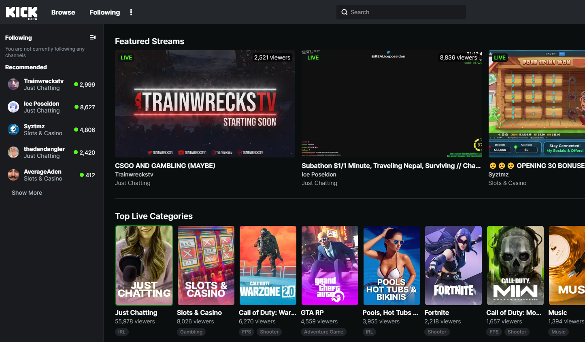Expand the recommended list with Show More

point(27,193)
